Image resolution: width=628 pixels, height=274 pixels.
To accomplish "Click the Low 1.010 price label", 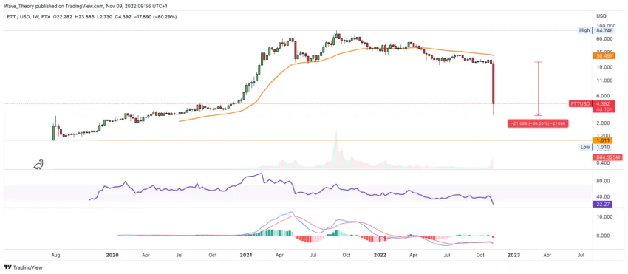I will 598,148.
